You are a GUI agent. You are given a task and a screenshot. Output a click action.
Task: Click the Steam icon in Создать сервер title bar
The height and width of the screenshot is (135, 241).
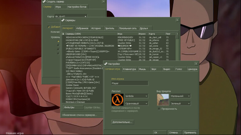point(44,2)
